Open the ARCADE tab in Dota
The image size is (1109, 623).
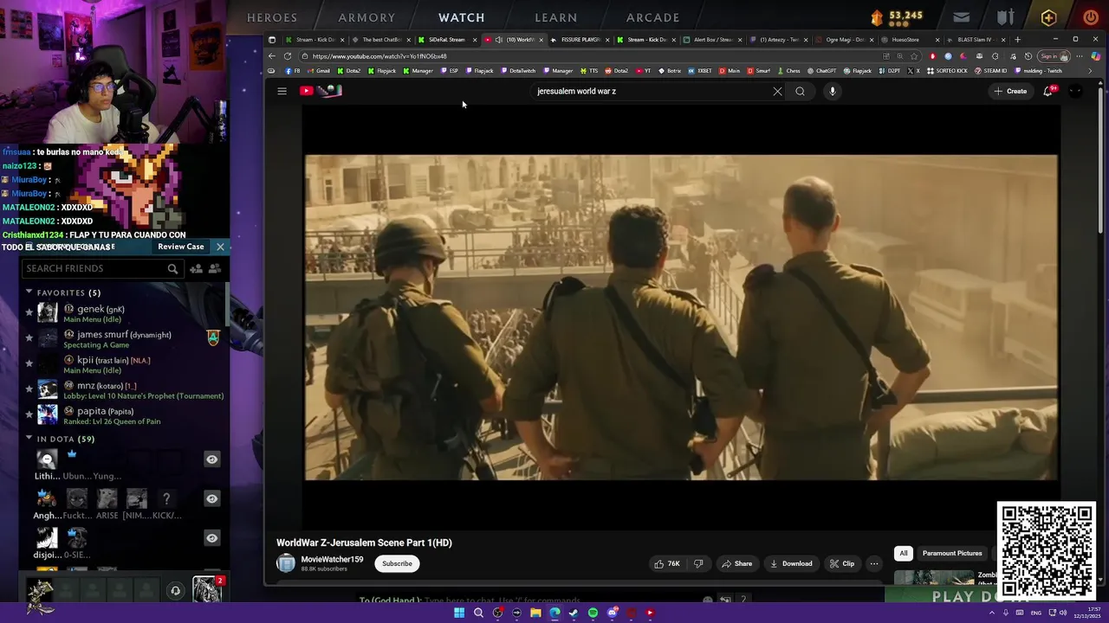pyautogui.click(x=652, y=17)
